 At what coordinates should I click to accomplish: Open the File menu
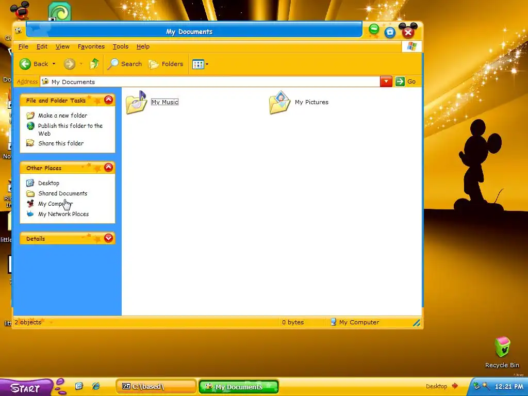click(23, 46)
